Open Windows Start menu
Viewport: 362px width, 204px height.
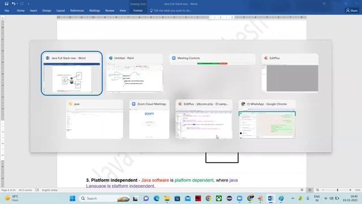tap(72, 198)
